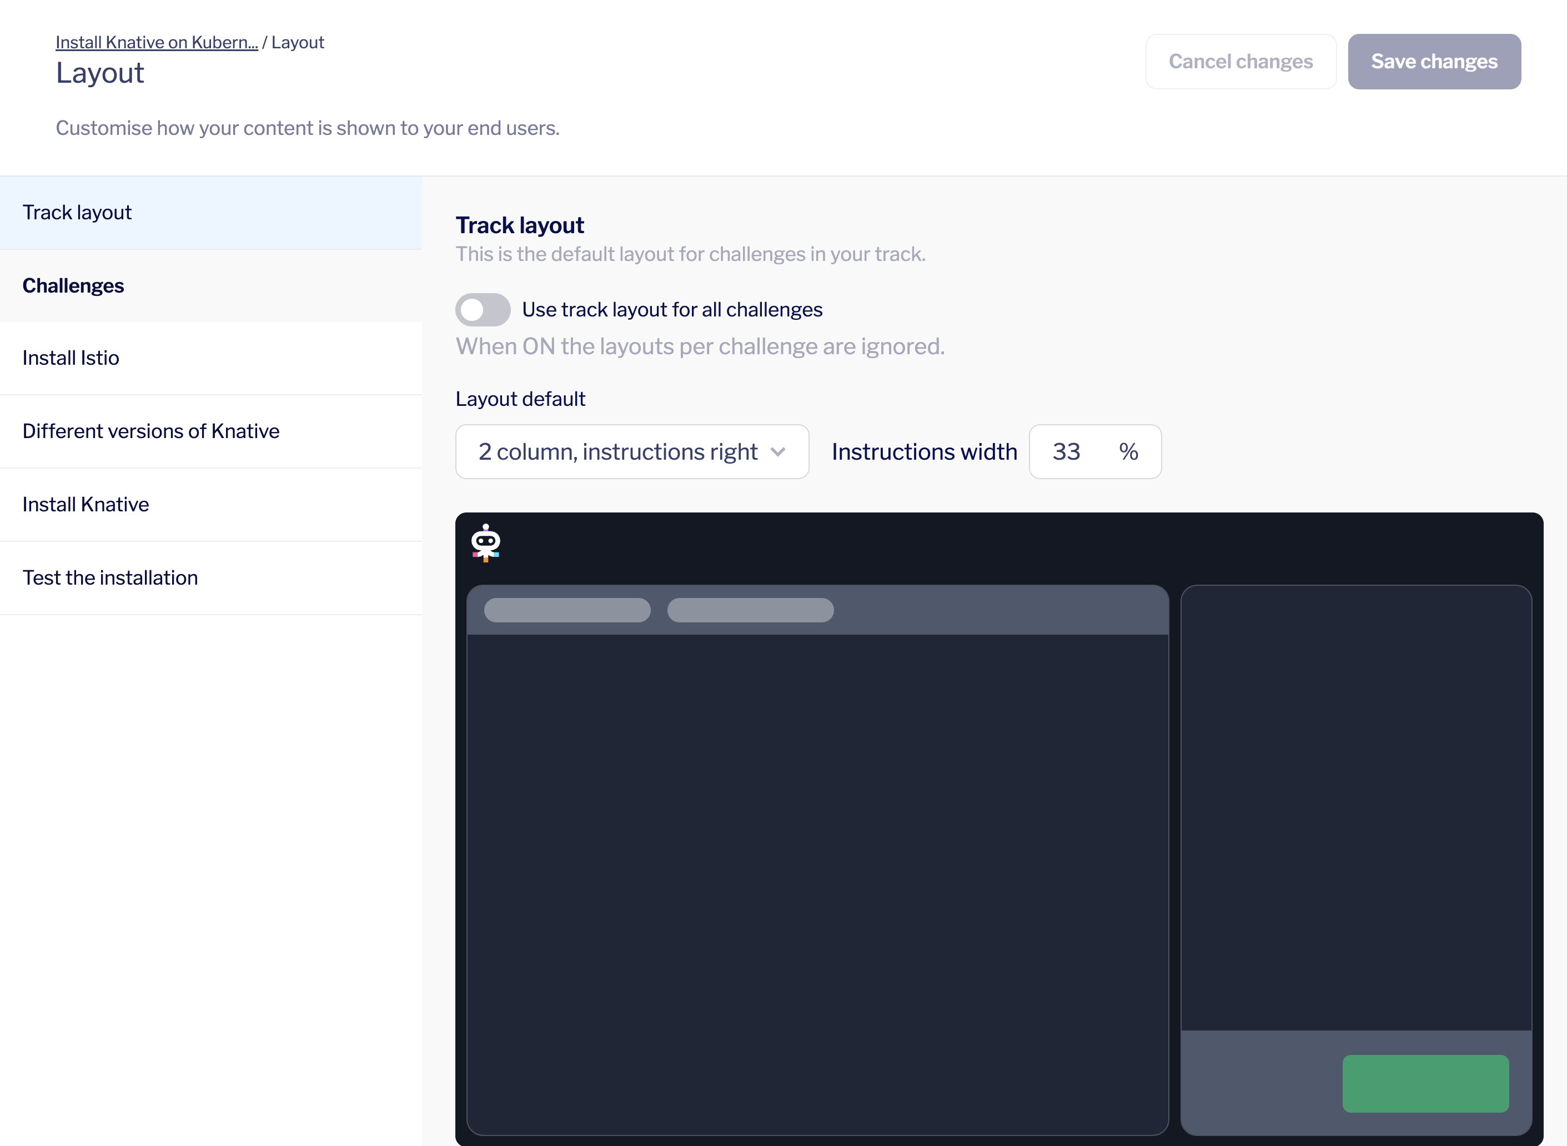Click the right instructions panel preview

(x=1355, y=805)
